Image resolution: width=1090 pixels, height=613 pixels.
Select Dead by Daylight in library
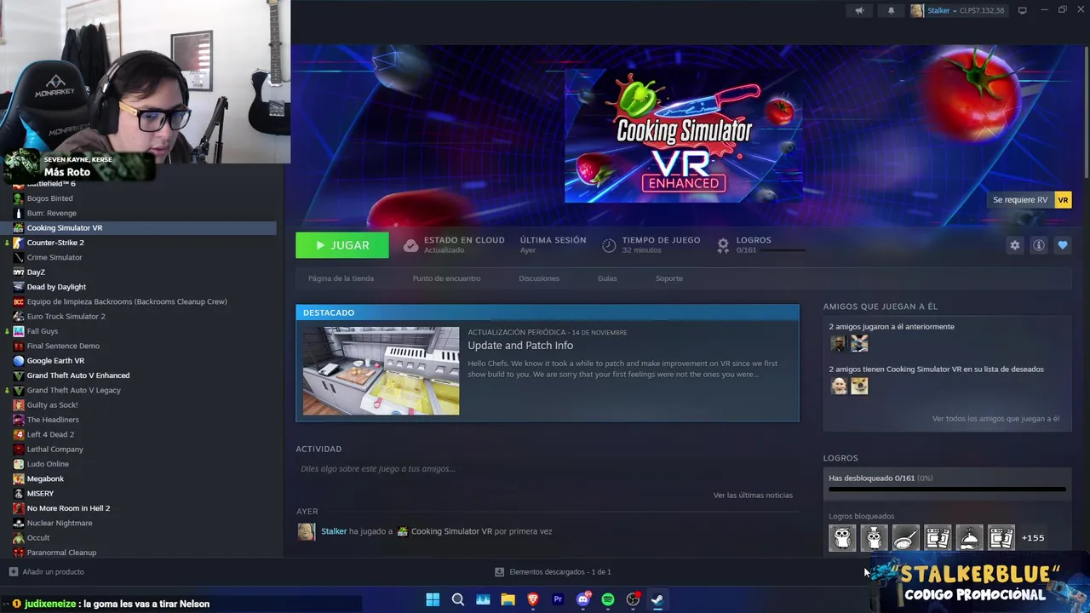[x=56, y=287]
